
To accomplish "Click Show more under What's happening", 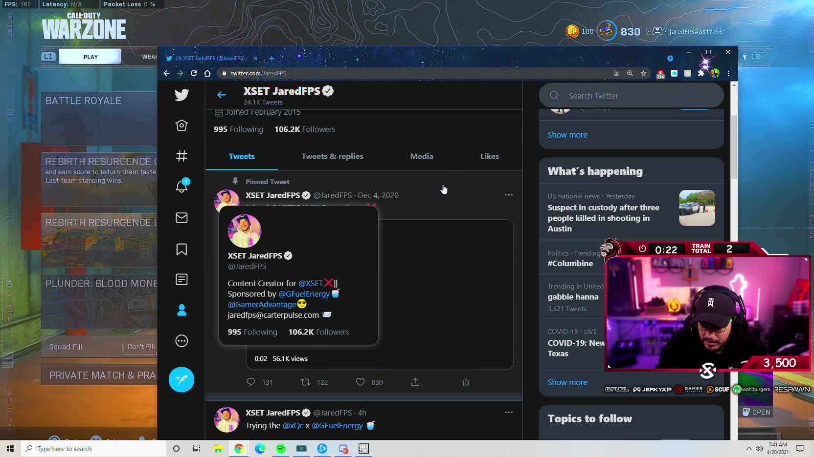I will (567, 382).
